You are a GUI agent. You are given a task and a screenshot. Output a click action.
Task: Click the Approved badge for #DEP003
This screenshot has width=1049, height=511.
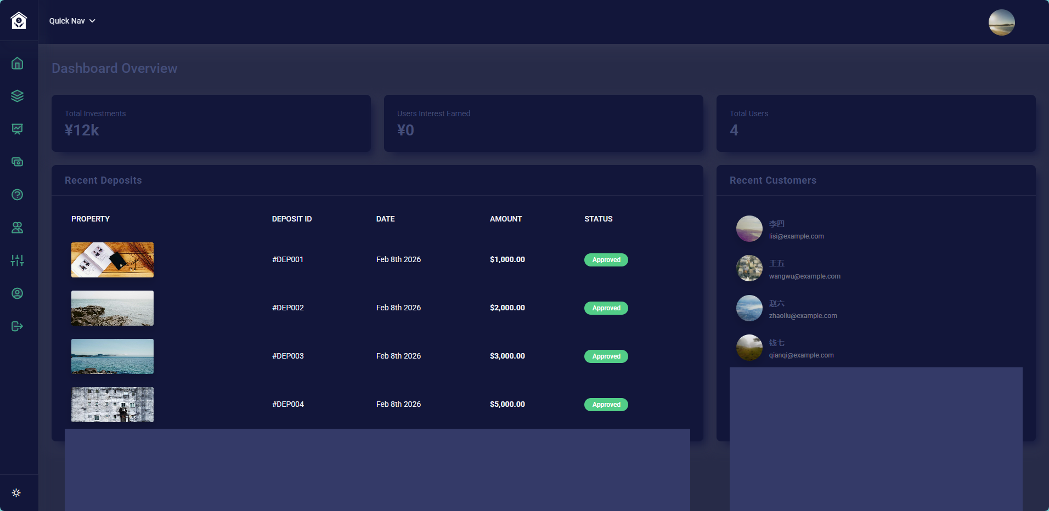[x=606, y=356]
